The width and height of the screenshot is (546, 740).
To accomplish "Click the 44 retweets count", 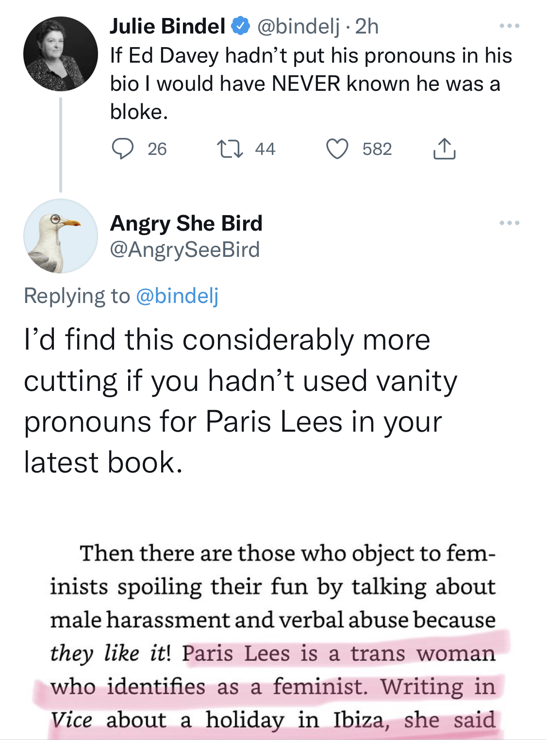I will click(265, 149).
